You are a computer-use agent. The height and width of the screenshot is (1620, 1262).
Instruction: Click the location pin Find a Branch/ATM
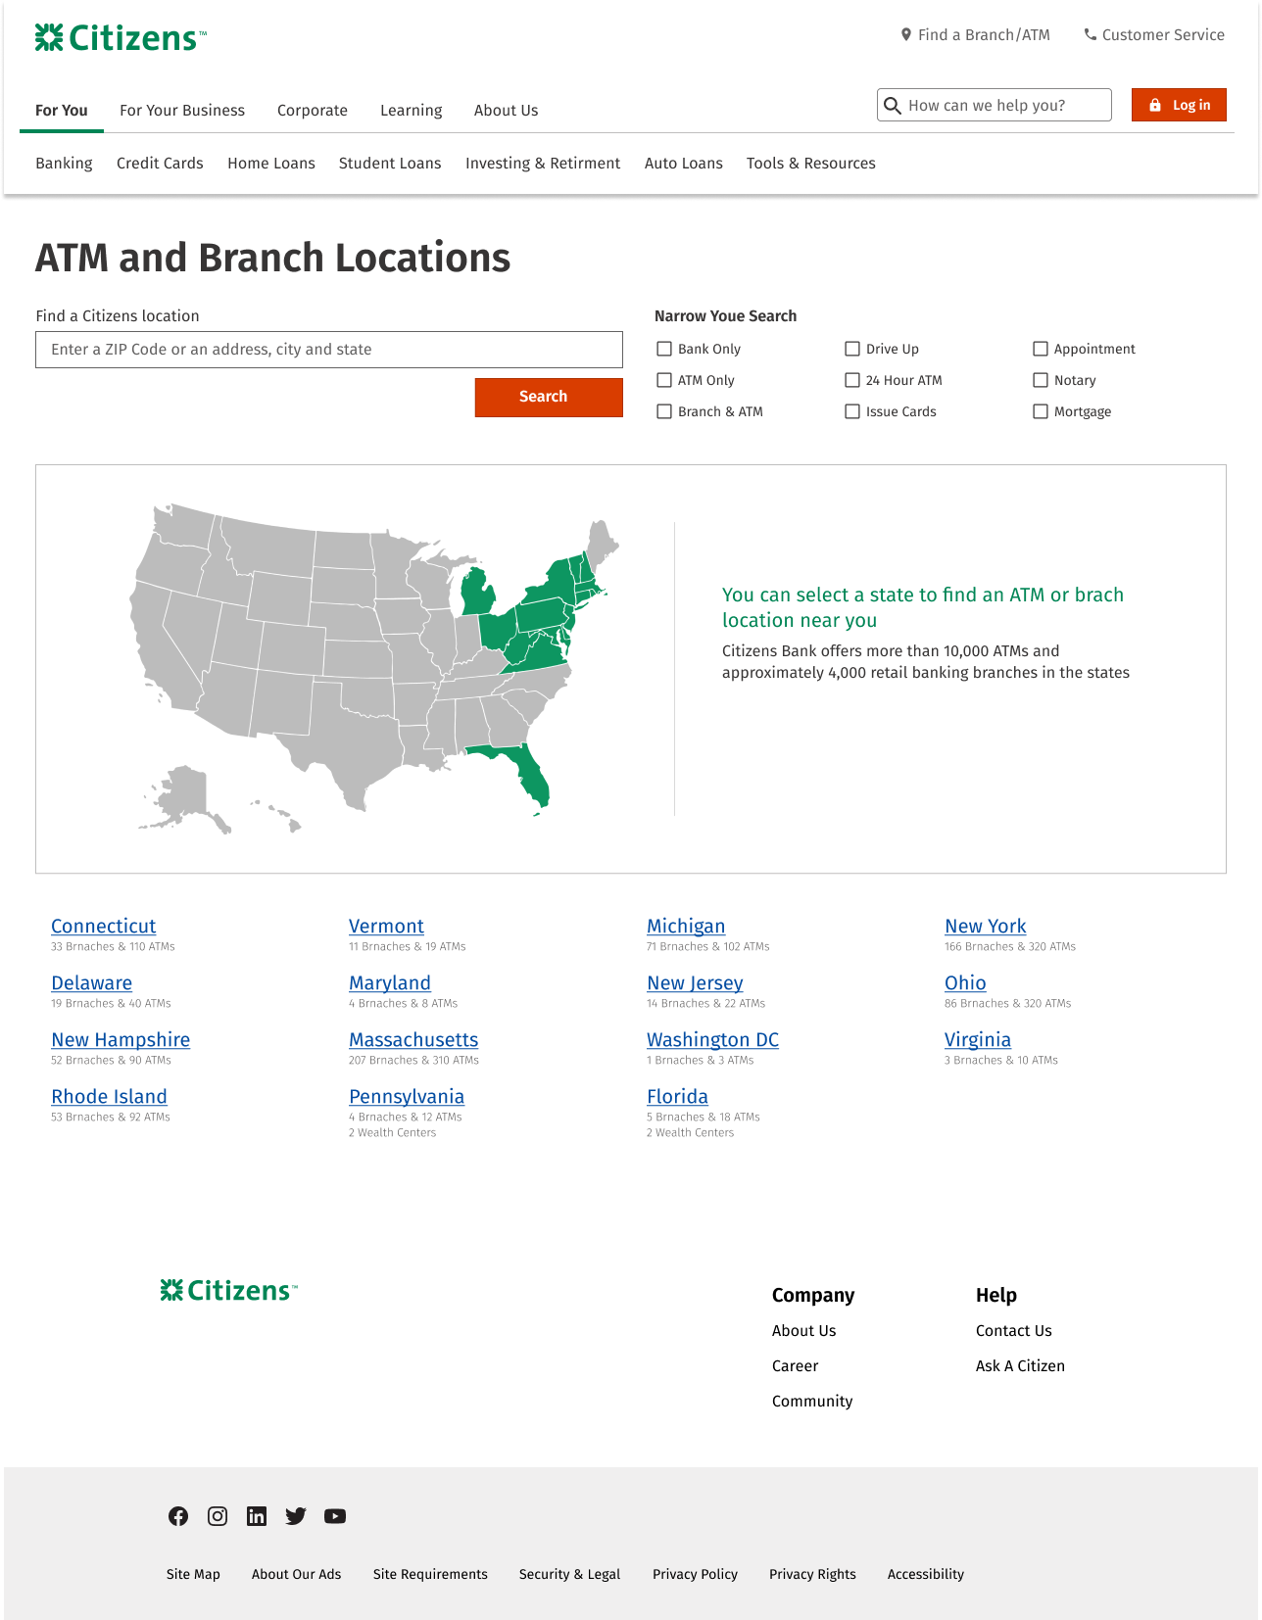pos(906,35)
